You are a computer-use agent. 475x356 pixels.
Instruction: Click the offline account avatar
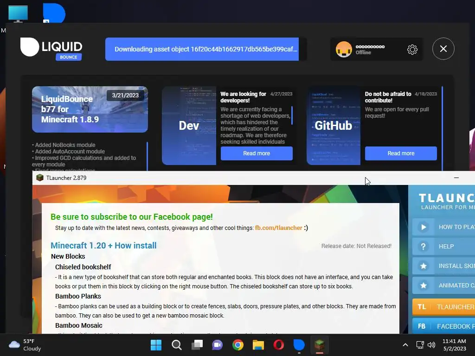344,49
